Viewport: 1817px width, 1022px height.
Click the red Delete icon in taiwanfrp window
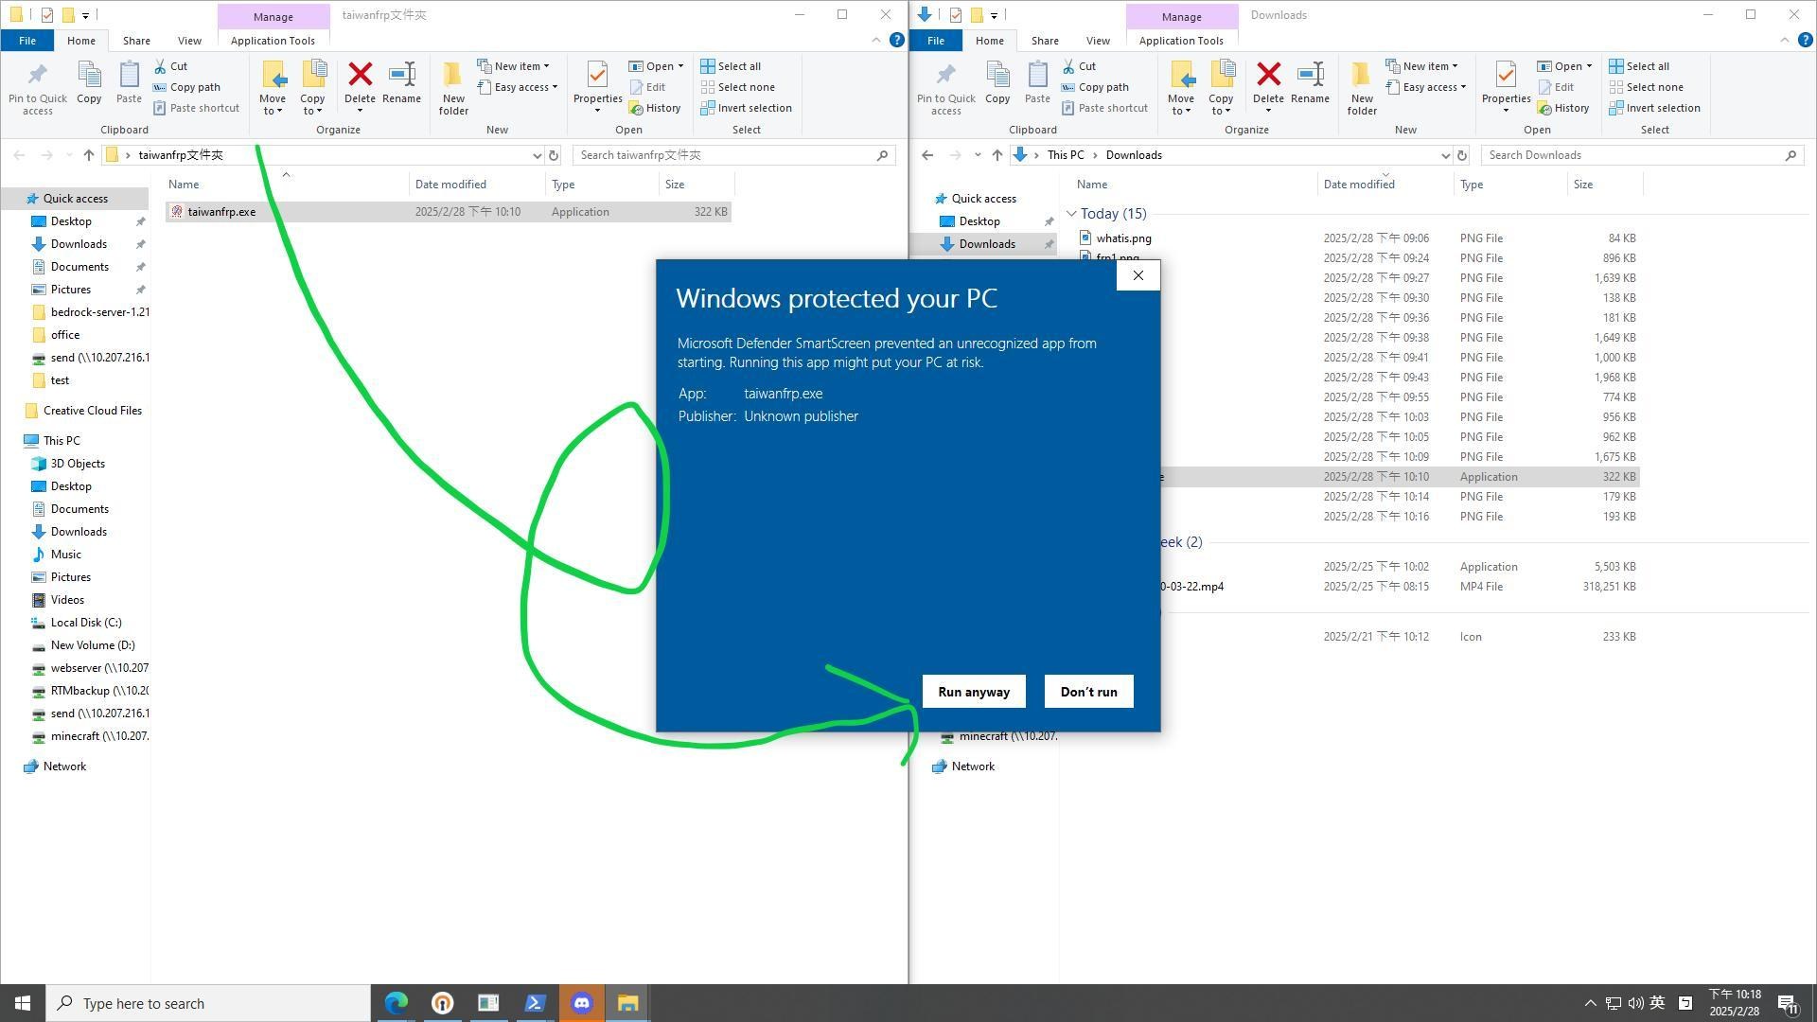360,75
